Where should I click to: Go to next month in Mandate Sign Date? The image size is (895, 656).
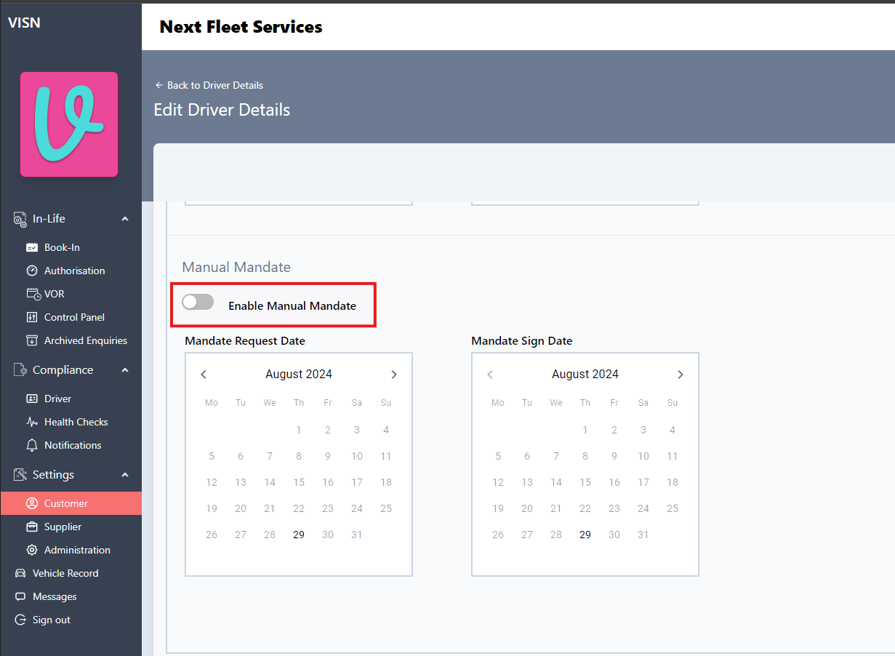pos(681,375)
